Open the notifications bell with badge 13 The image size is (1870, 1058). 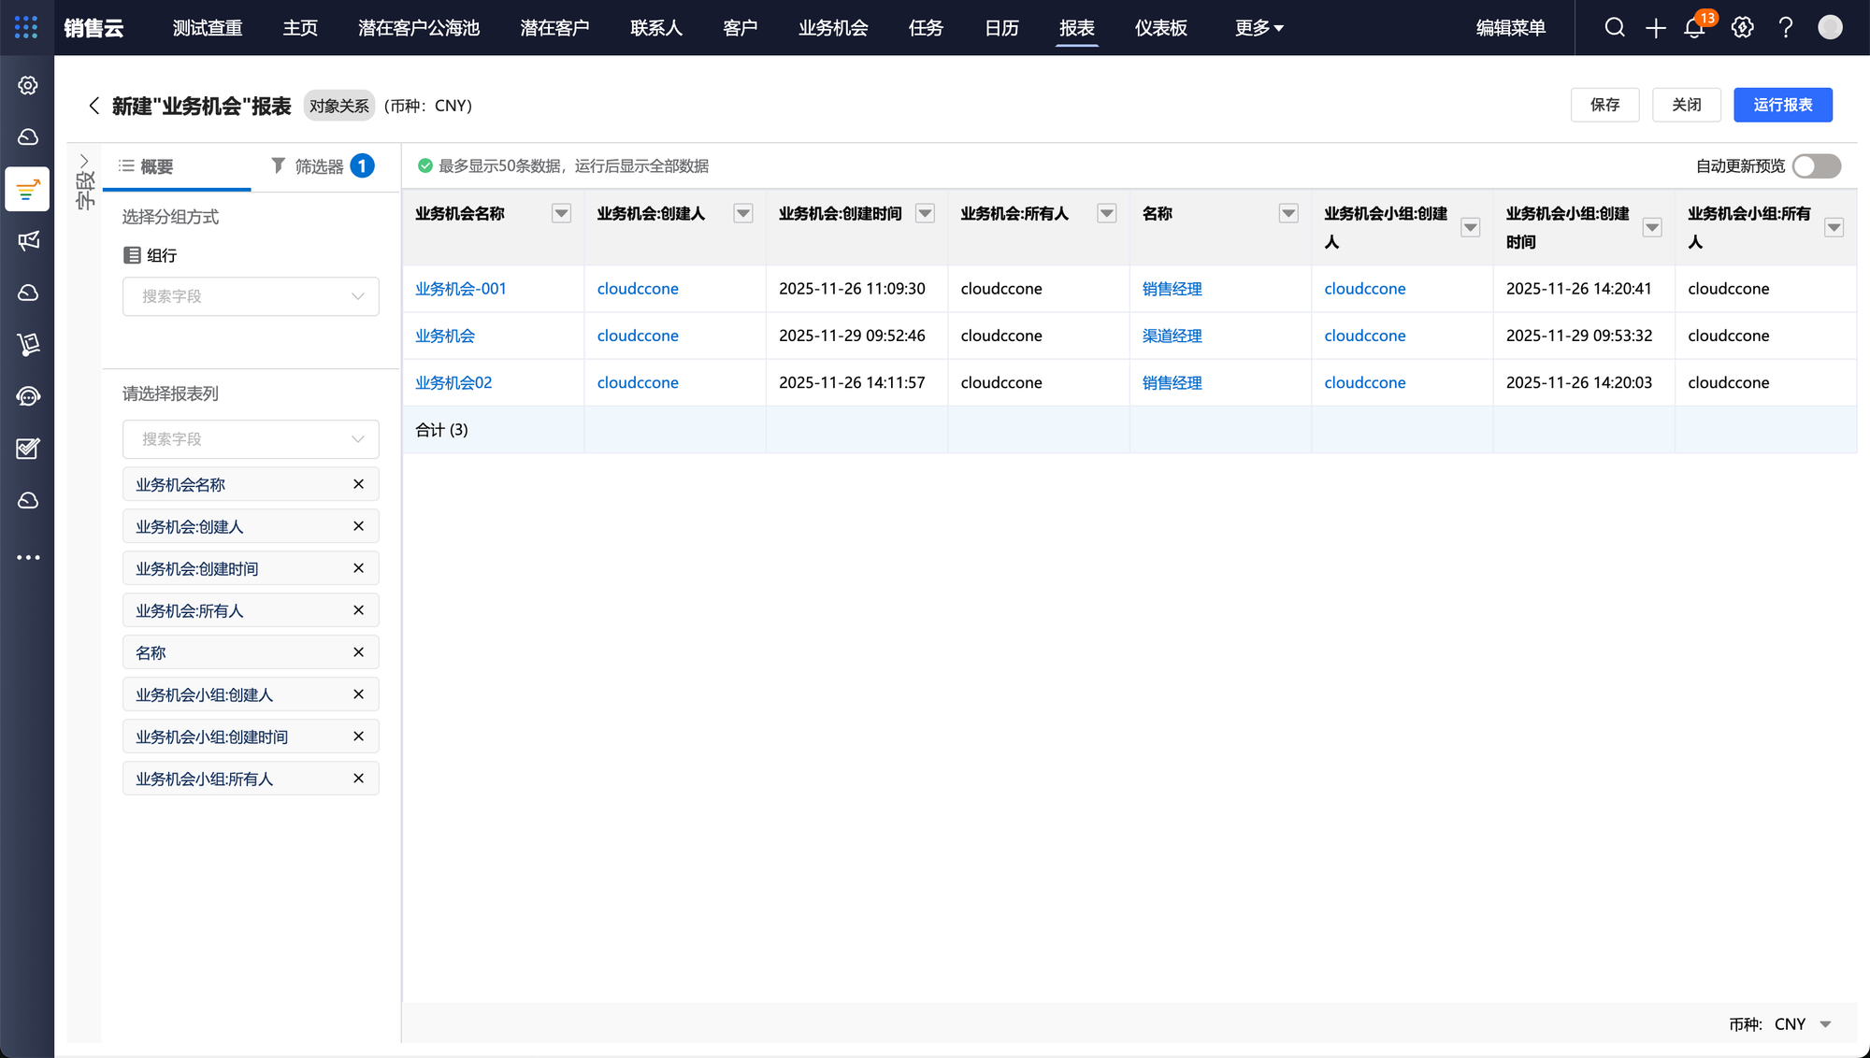pos(1694,28)
